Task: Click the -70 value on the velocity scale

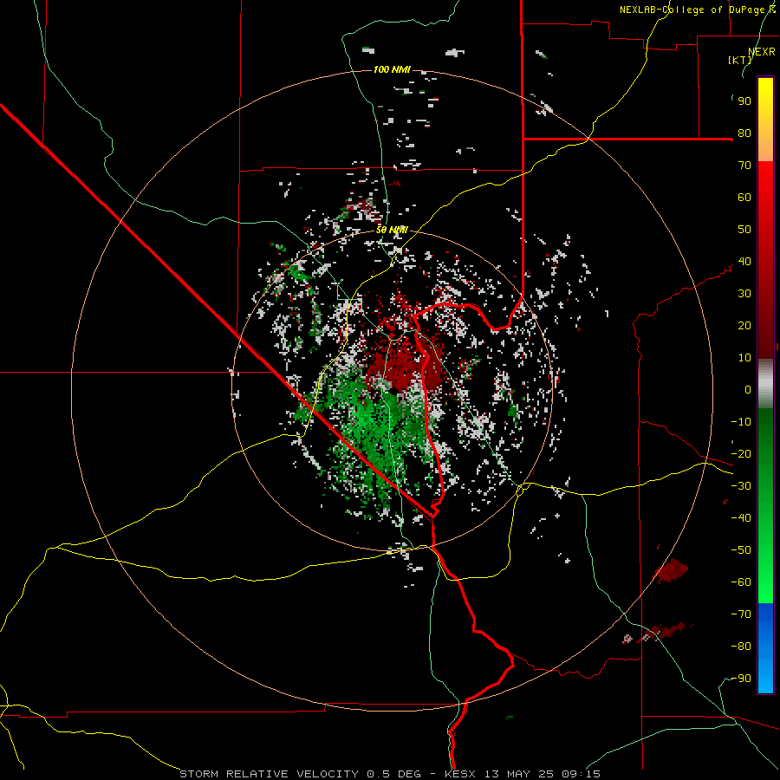Action: [741, 614]
